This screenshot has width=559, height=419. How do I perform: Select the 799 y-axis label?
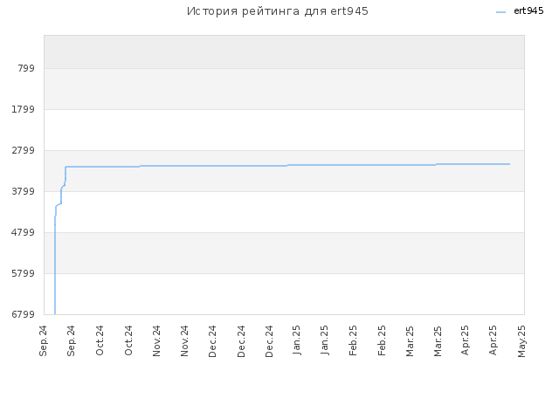click(x=26, y=68)
